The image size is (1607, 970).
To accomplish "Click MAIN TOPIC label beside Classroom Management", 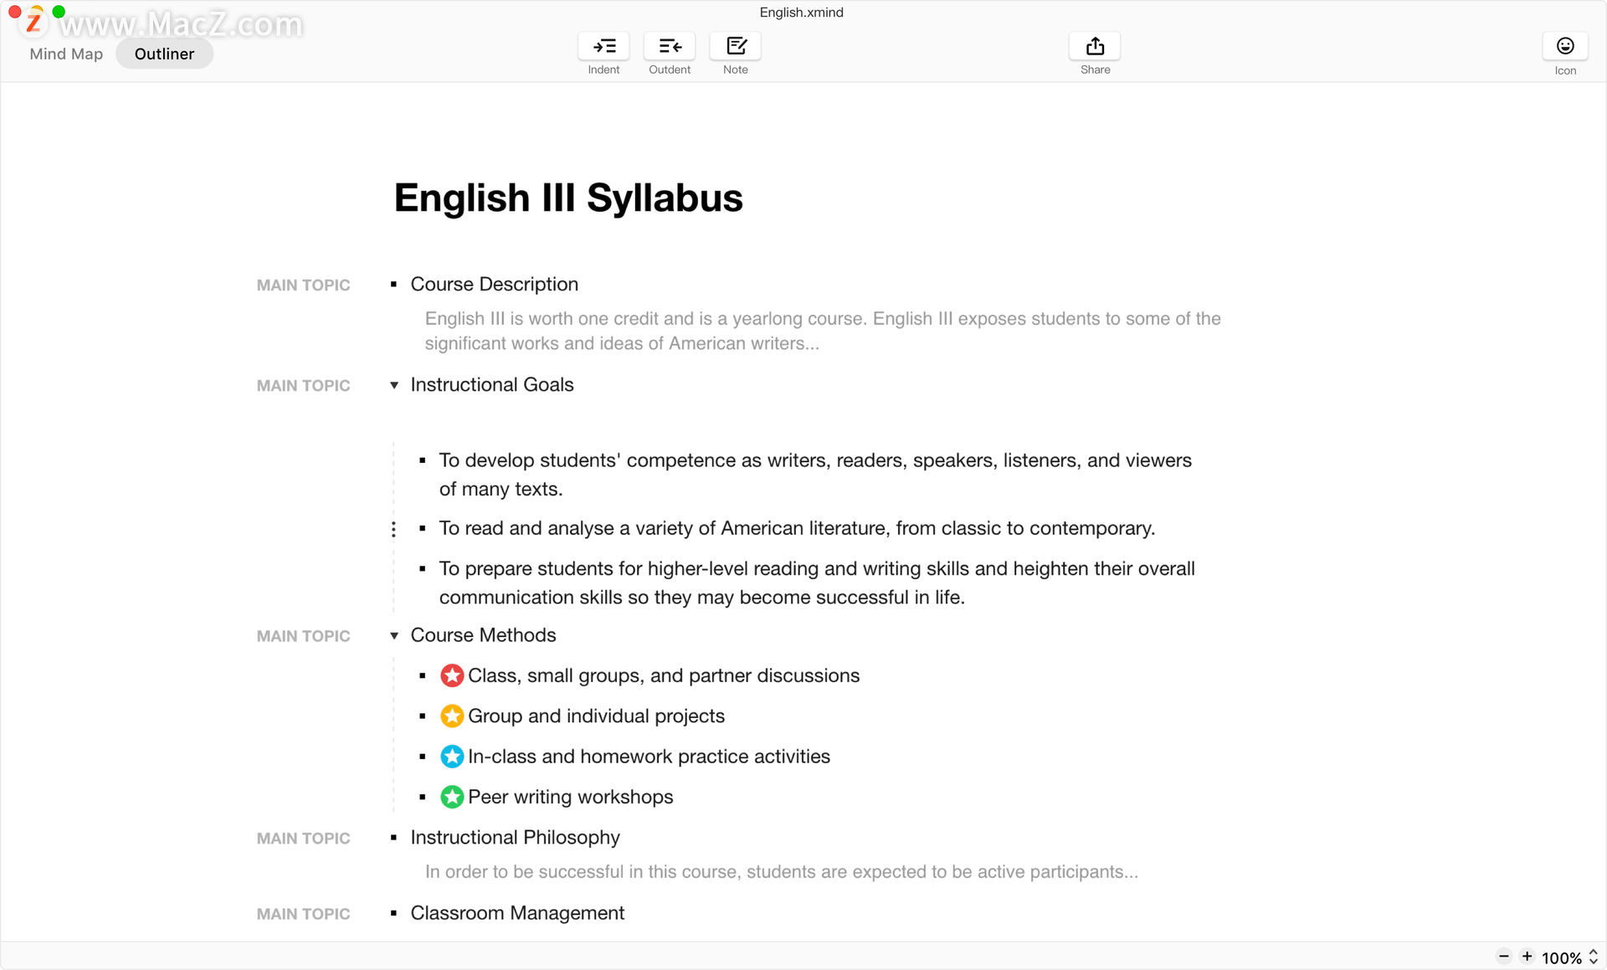I will [303, 914].
